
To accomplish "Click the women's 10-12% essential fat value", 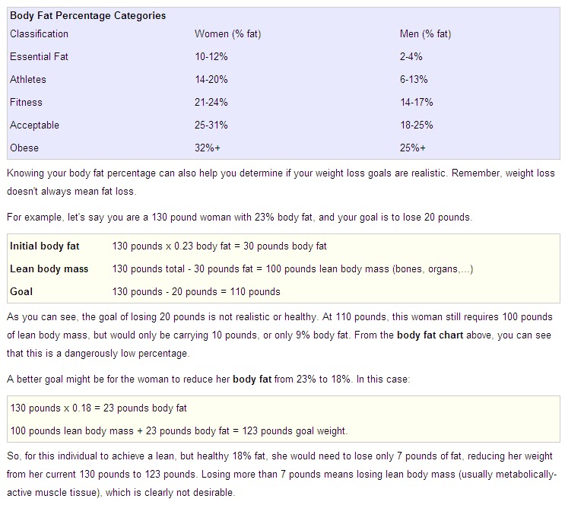I will coord(211,57).
